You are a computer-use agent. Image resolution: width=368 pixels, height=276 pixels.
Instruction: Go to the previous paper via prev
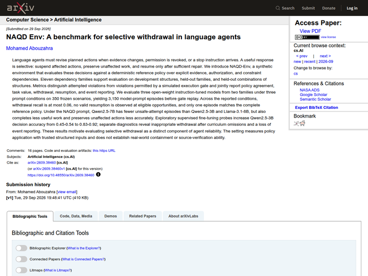[x=302, y=56]
